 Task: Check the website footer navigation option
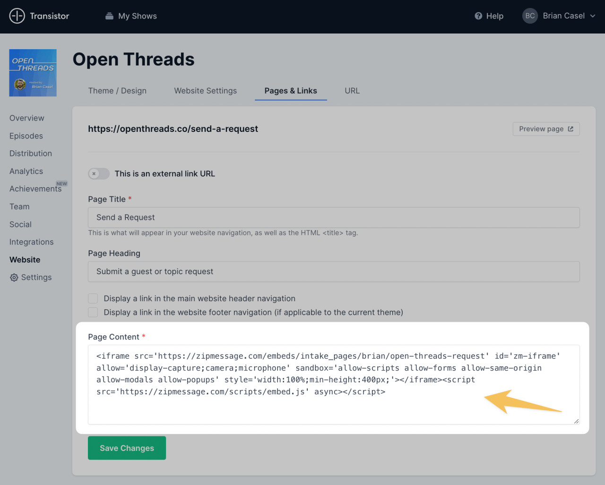tap(93, 312)
